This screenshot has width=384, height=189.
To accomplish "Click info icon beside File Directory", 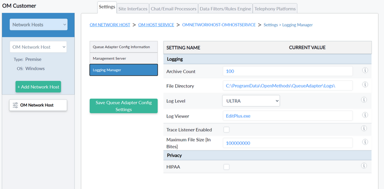I will tap(365, 85).
